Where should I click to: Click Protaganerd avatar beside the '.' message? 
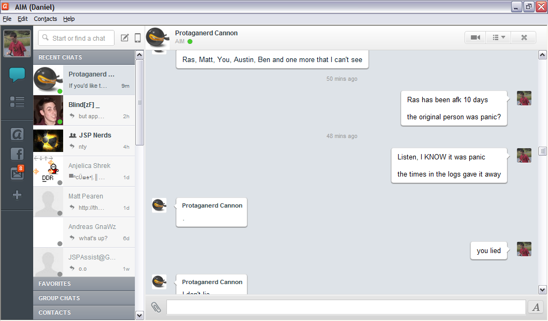(x=159, y=205)
